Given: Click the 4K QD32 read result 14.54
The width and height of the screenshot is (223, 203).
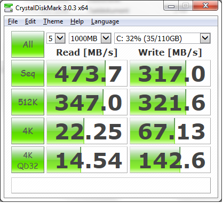Looking at the screenshot, I should pyautogui.click(x=87, y=160).
